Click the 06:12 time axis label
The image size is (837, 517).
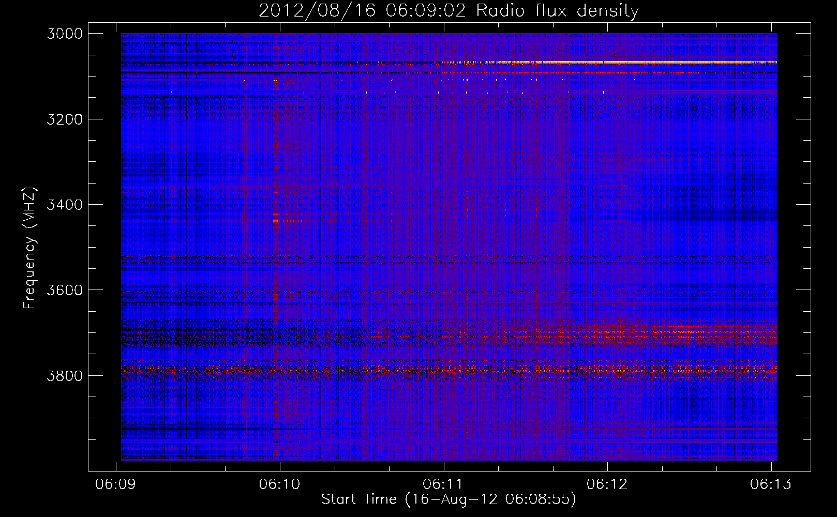click(607, 484)
